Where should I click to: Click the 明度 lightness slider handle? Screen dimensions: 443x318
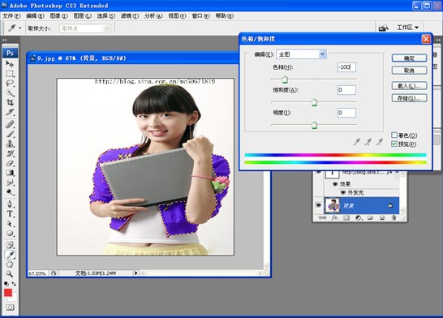click(314, 125)
